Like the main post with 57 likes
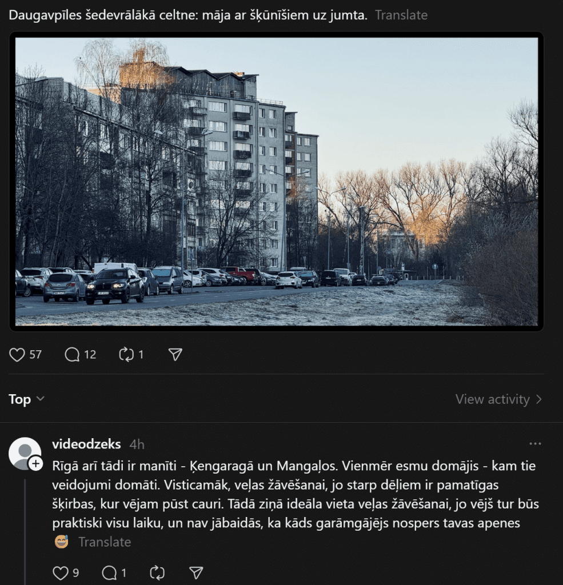This screenshot has width=563, height=585. point(17,354)
